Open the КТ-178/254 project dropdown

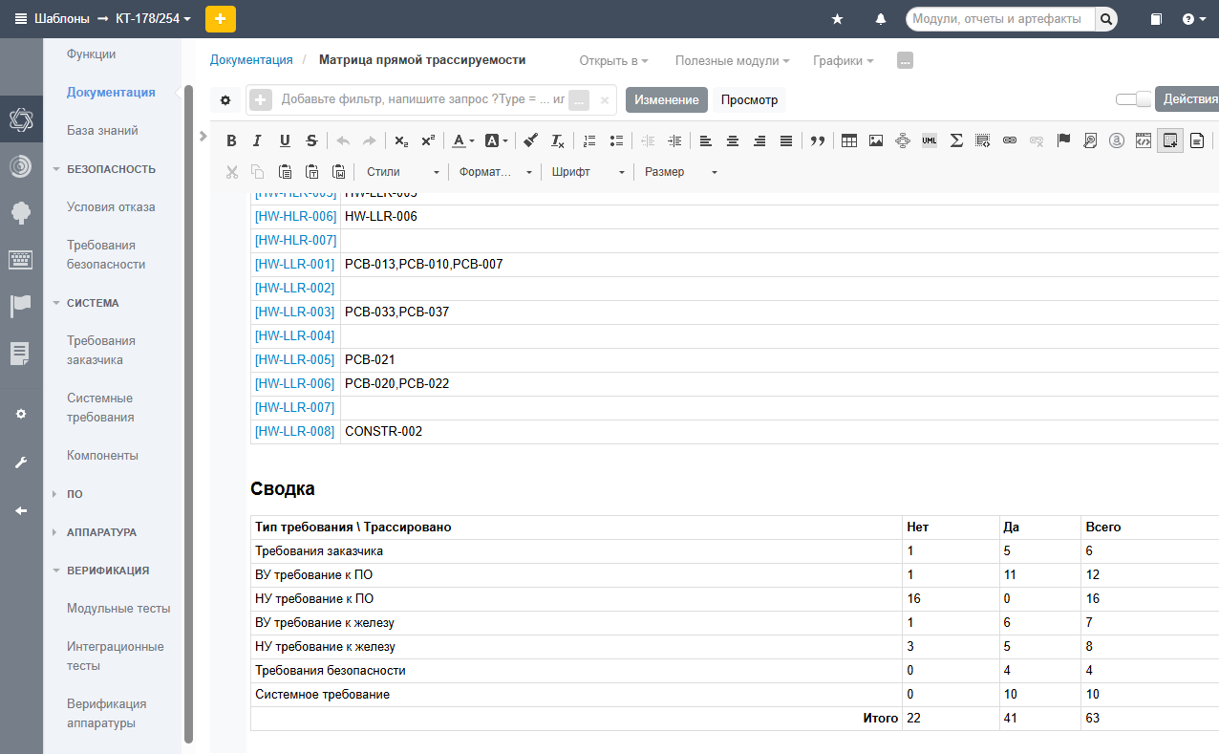point(153,18)
